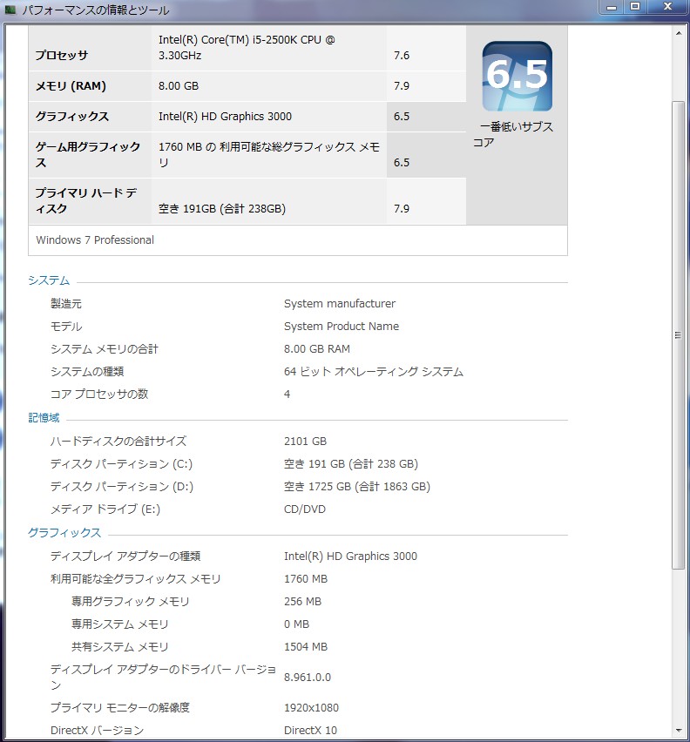Click the 一番低いサブスコア caption
This screenshot has height=742, width=690.
point(513,134)
